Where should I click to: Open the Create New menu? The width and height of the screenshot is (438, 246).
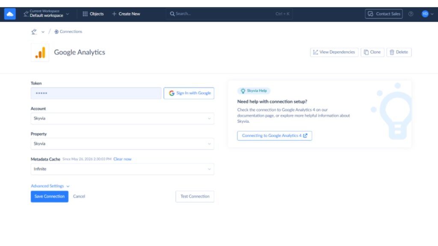[126, 14]
